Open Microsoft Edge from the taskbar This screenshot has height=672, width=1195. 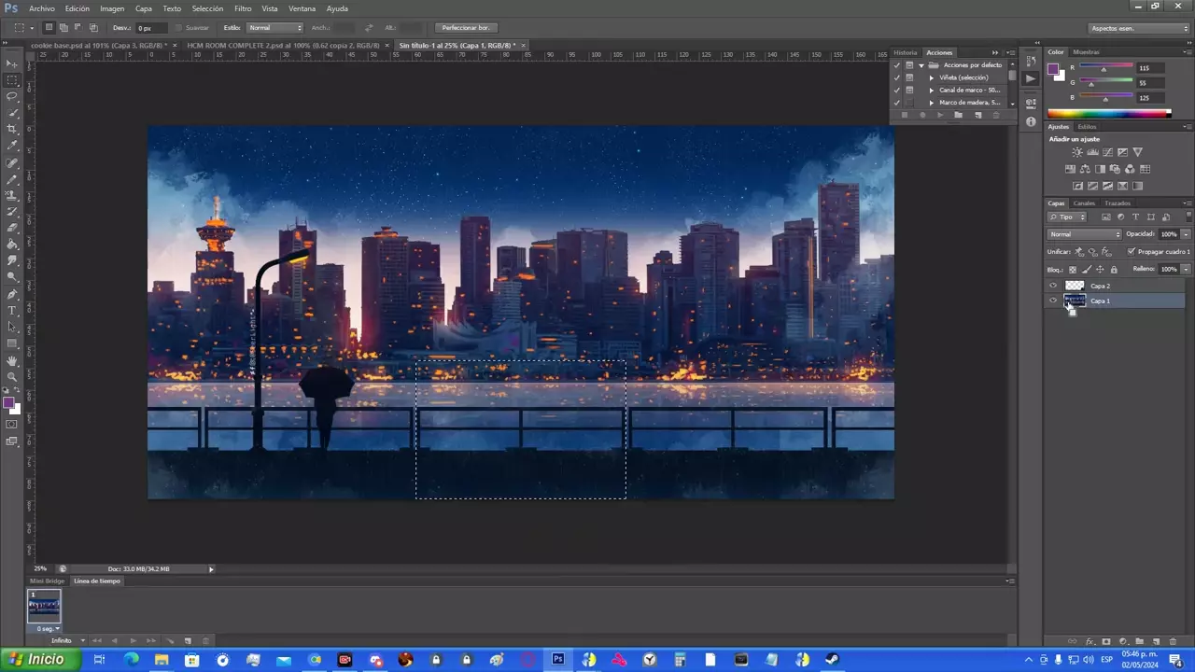pos(131,660)
